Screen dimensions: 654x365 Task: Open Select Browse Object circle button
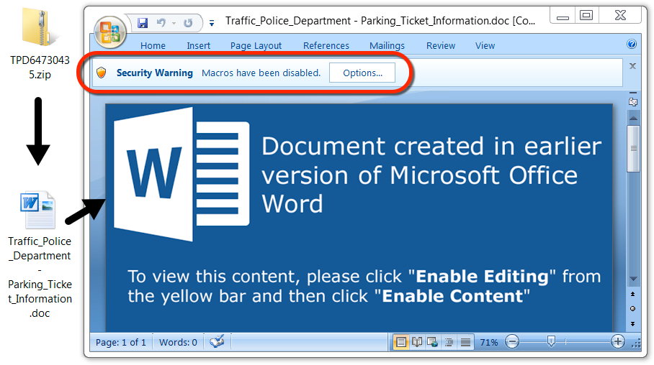click(x=632, y=309)
